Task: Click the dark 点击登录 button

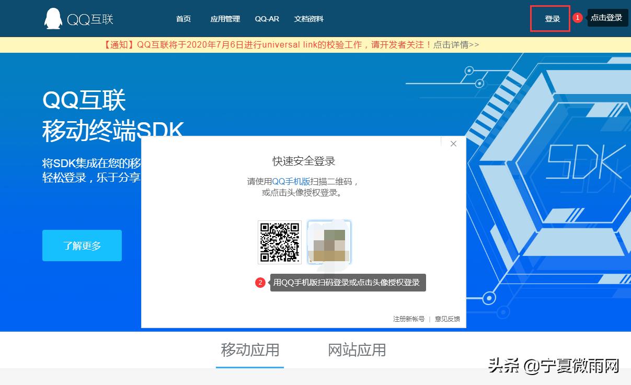Action: point(607,17)
